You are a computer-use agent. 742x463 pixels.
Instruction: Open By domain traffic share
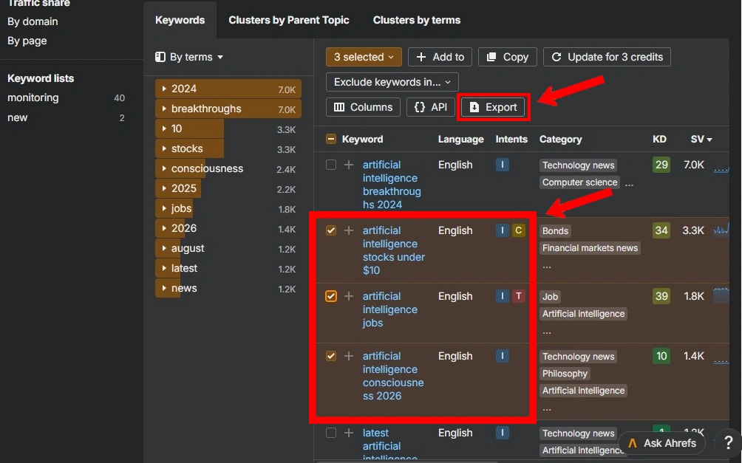pyautogui.click(x=33, y=21)
